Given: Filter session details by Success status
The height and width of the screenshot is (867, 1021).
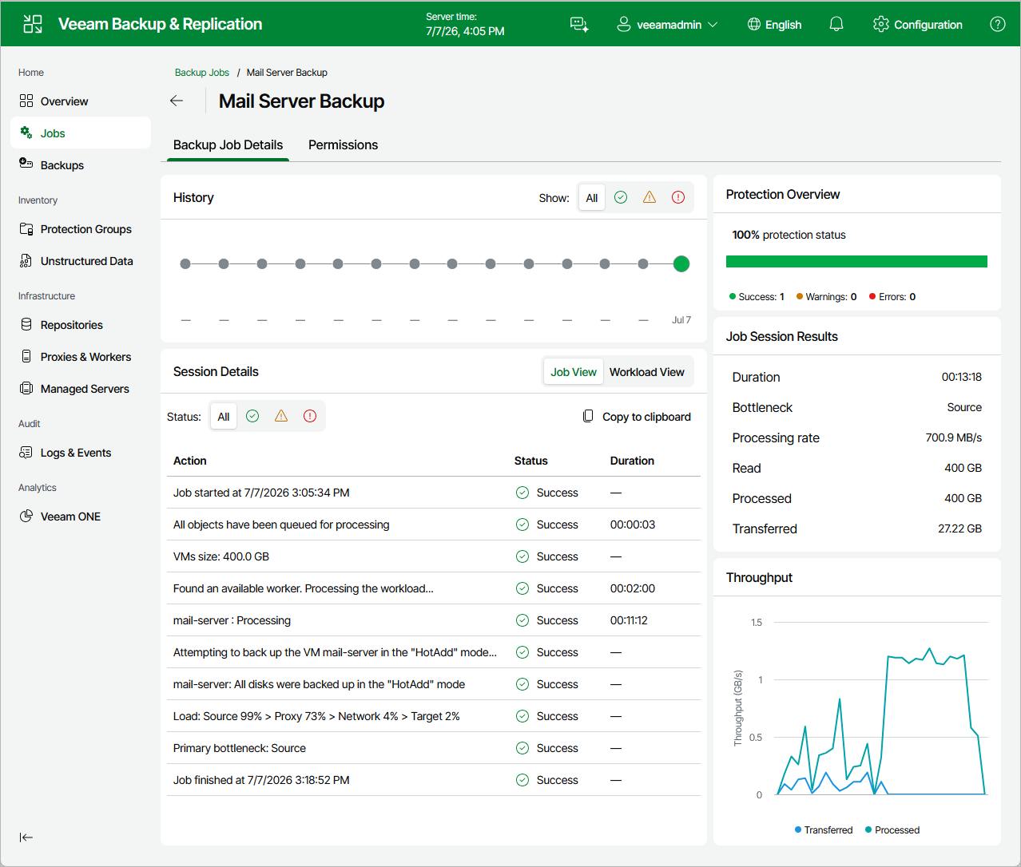Looking at the screenshot, I should click(252, 416).
